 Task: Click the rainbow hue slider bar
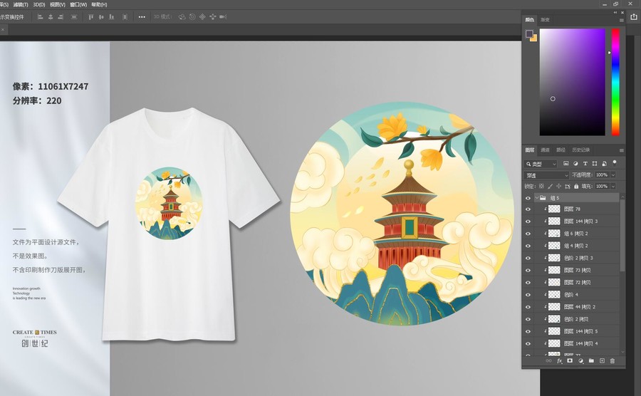click(x=615, y=82)
